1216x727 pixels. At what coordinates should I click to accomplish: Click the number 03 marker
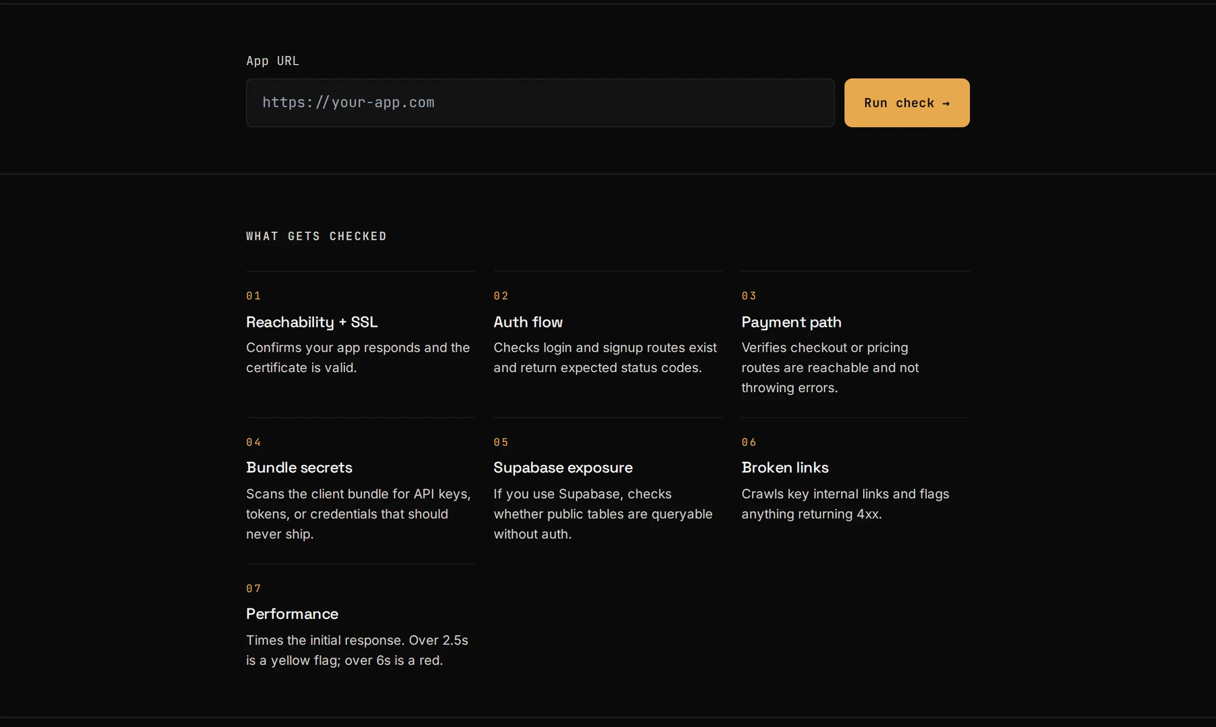coord(749,296)
